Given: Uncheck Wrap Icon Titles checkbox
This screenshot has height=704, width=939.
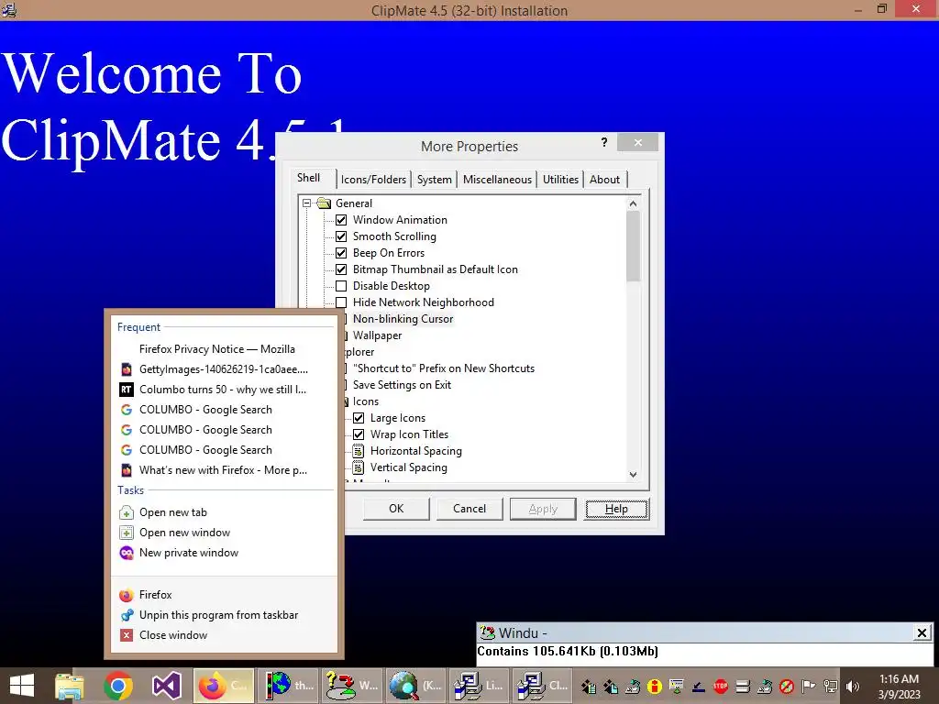Looking at the screenshot, I should click(359, 434).
